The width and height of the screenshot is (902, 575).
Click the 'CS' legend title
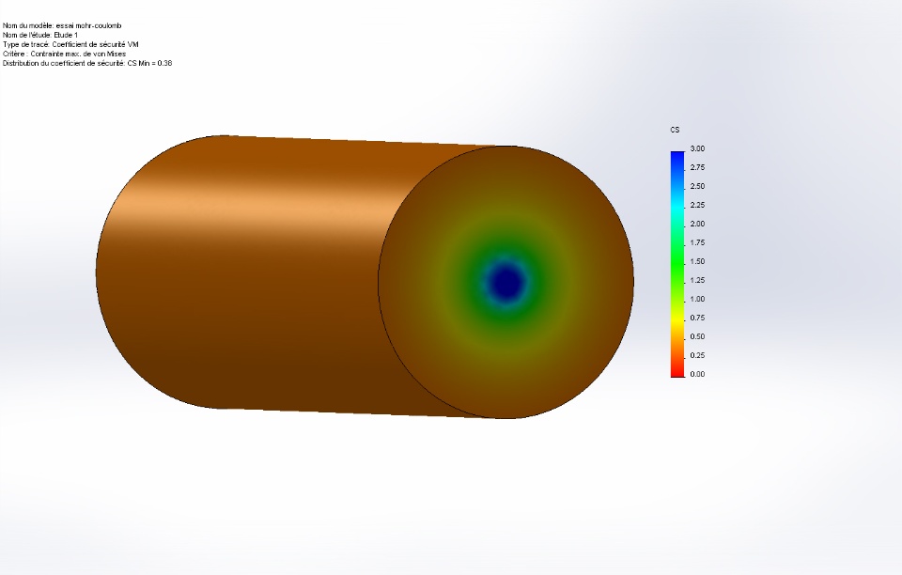click(675, 130)
